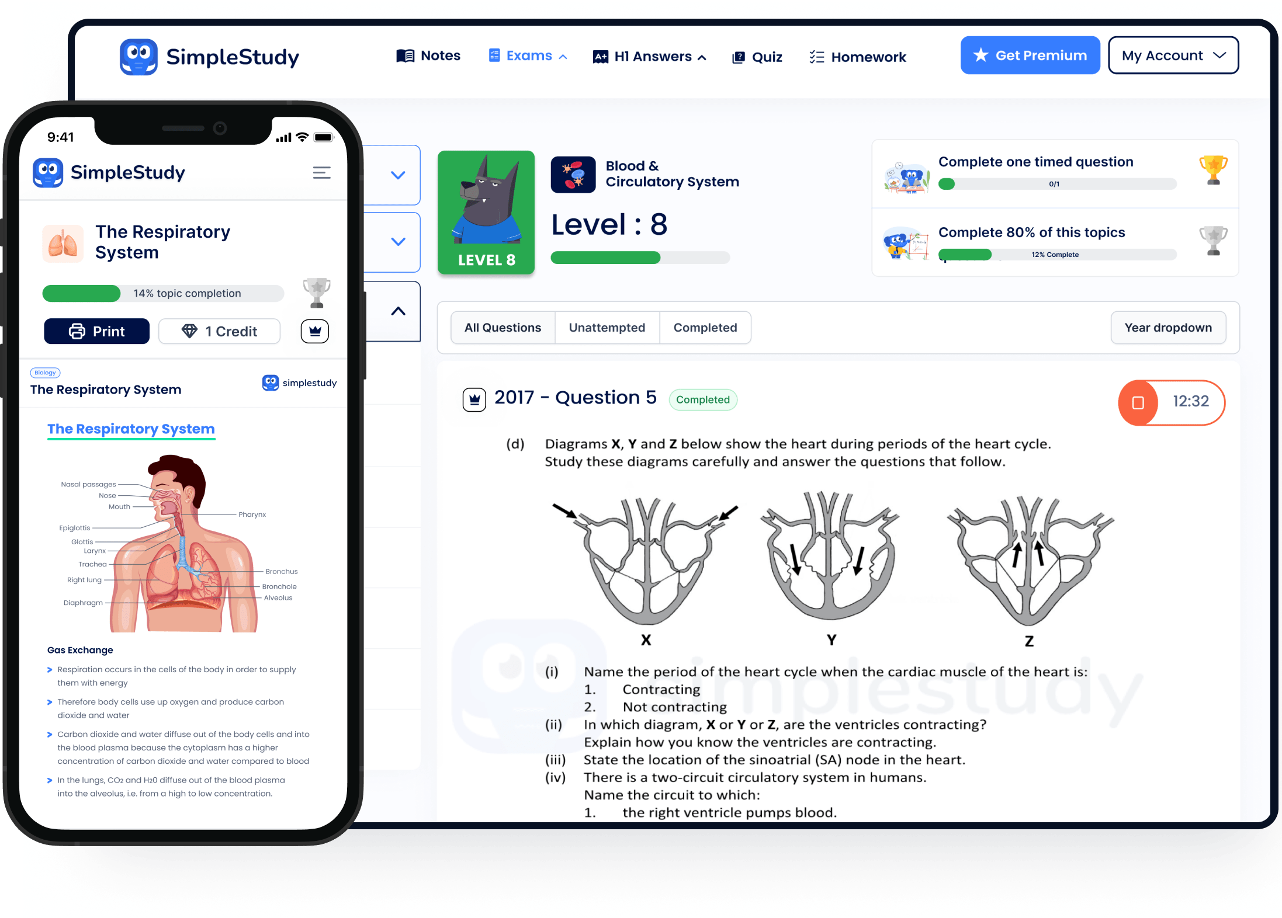Click the Get Premium button
Screen dimensions: 1282x918
1030,55
